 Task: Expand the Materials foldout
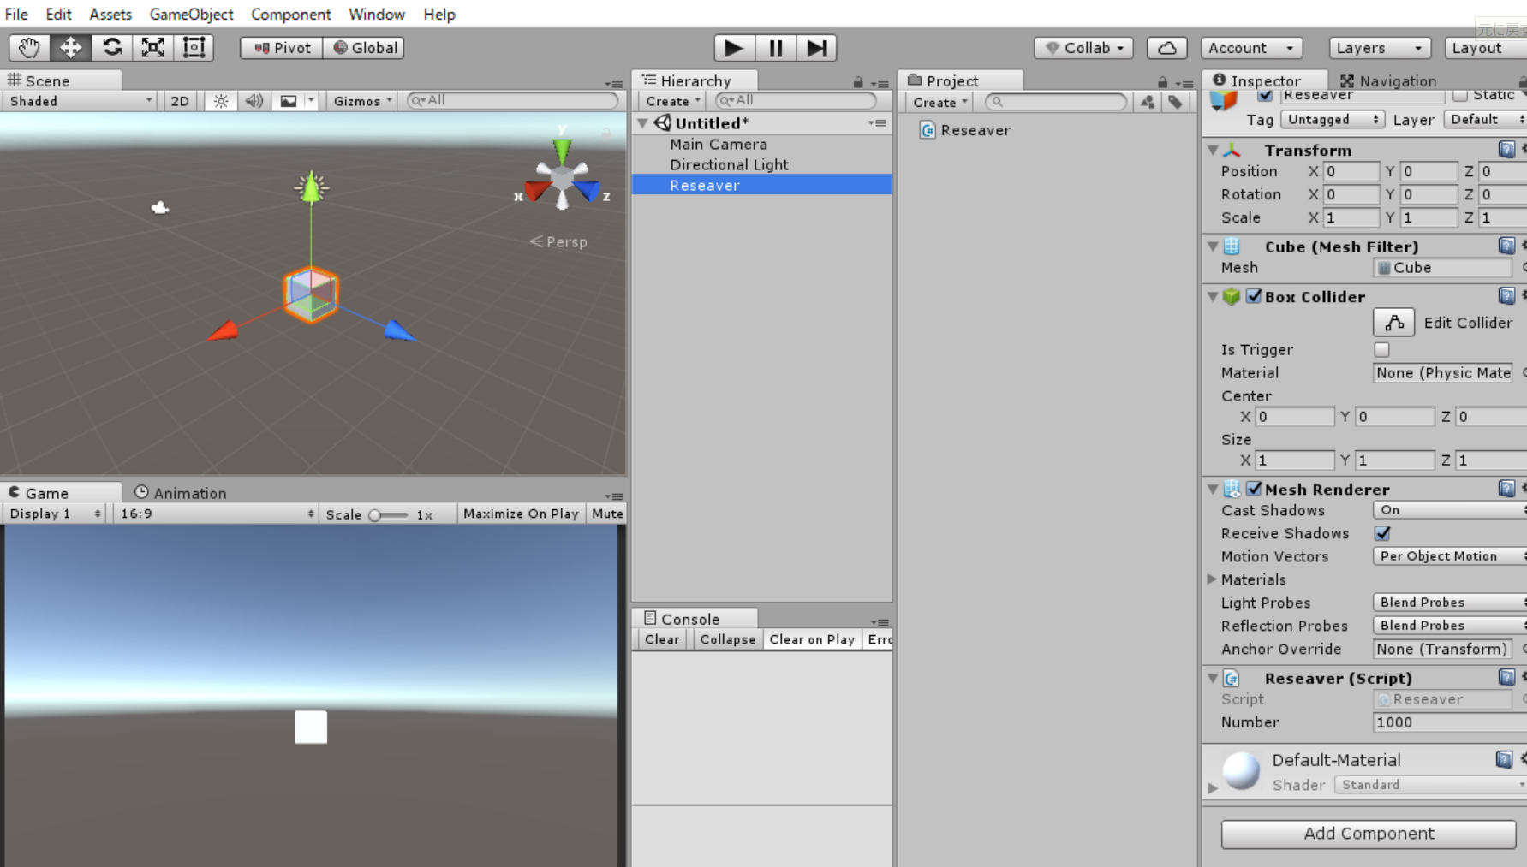tap(1212, 579)
